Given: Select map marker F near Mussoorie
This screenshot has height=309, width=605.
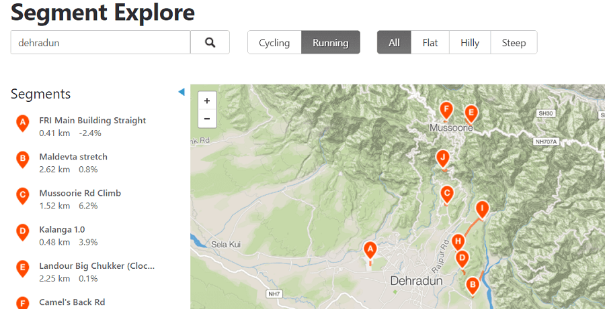Looking at the screenshot, I should pos(446,111).
